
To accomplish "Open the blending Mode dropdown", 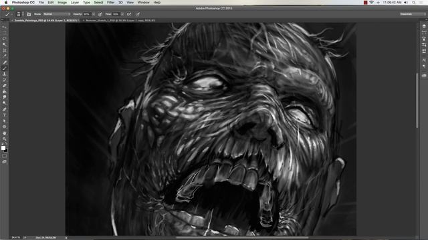I will coord(57,14).
